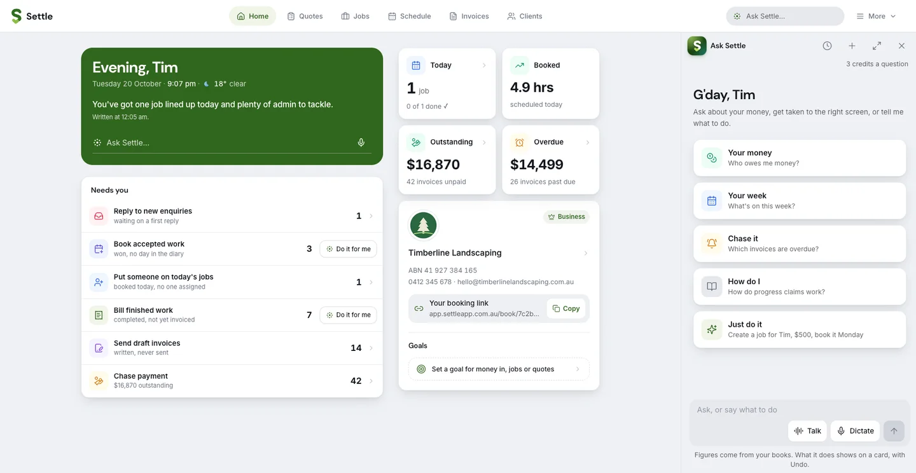
Task: Focus the 'Ask, or say what to do' box
Action: pyautogui.click(x=800, y=410)
